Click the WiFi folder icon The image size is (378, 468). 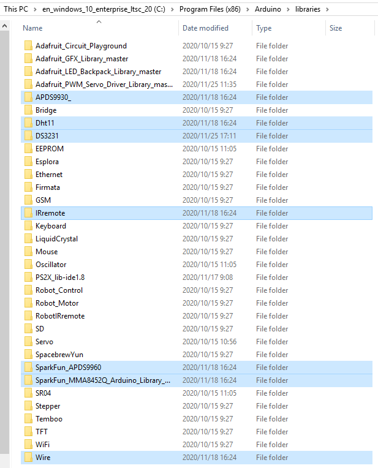pyautogui.click(x=28, y=444)
